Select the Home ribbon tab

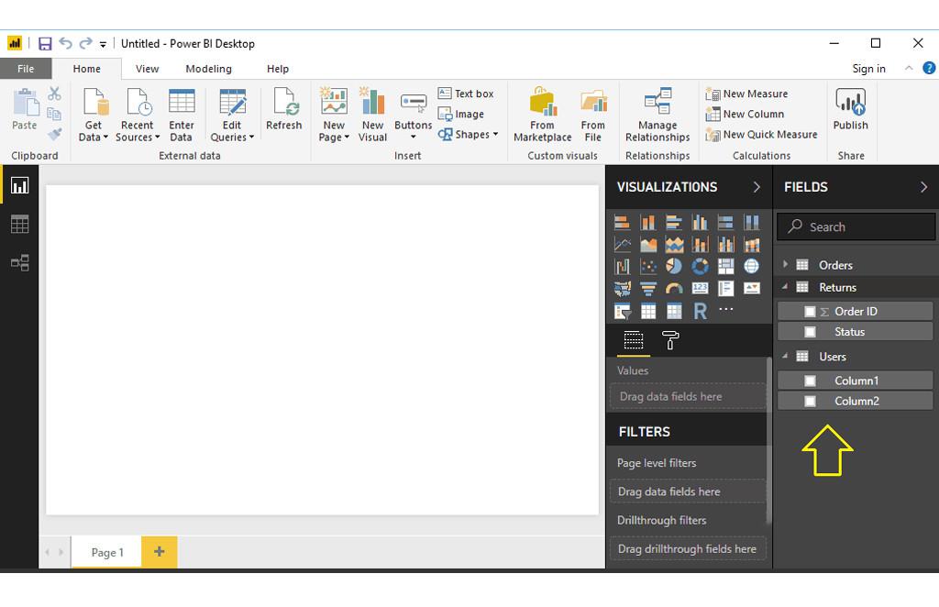click(x=87, y=69)
